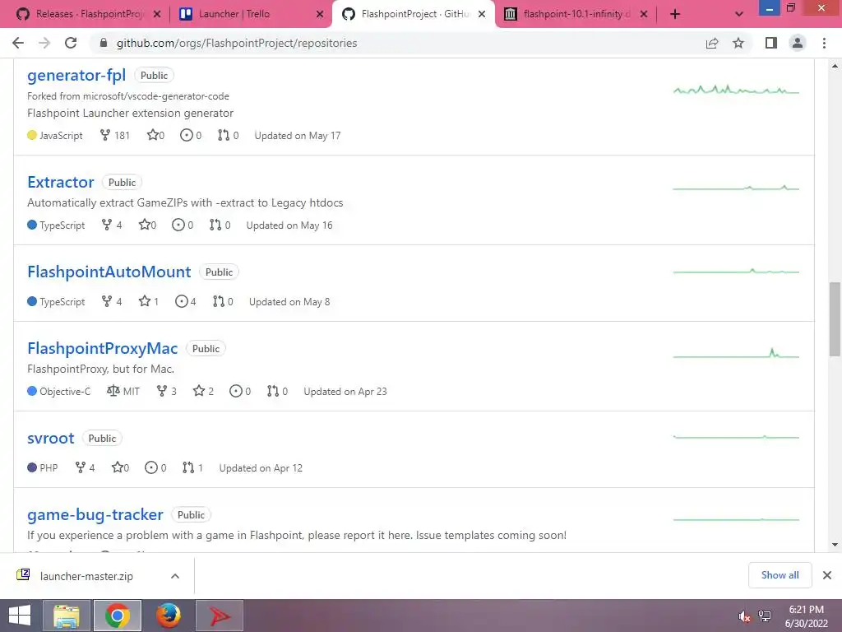
Task: View stargazers of the svroot repo
Action: click(x=120, y=467)
